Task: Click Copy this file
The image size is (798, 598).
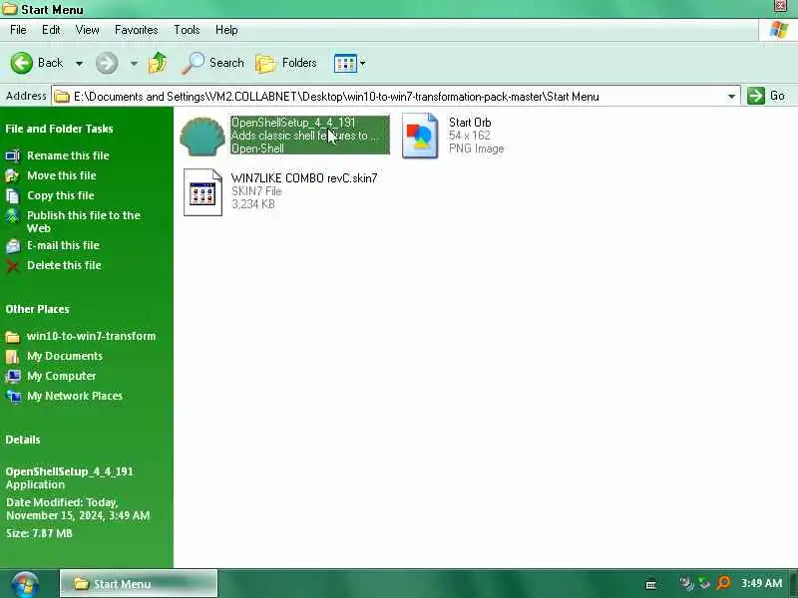Action: click(61, 195)
